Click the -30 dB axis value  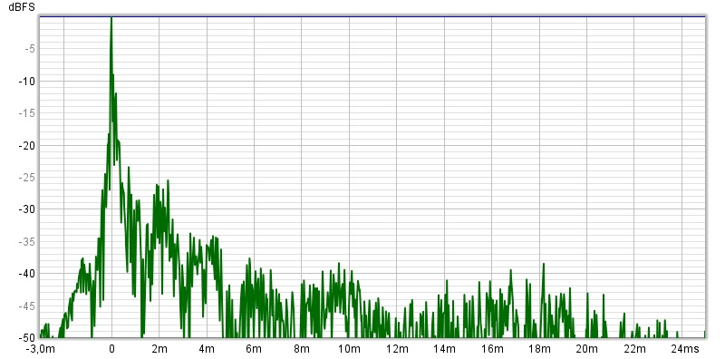[26, 209]
